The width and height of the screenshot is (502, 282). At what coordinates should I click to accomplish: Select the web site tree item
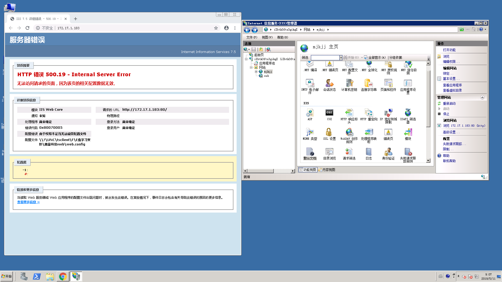[266, 76]
